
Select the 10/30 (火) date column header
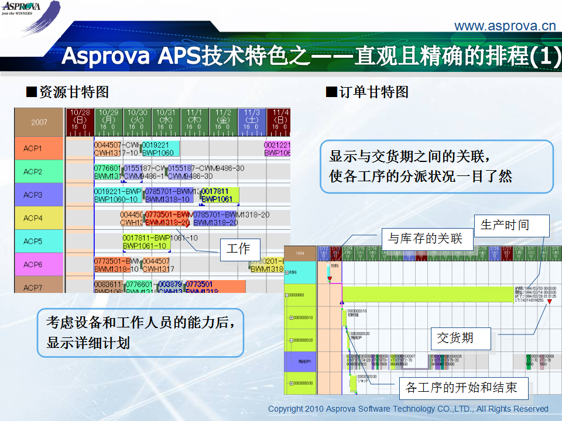coord(137,122)
